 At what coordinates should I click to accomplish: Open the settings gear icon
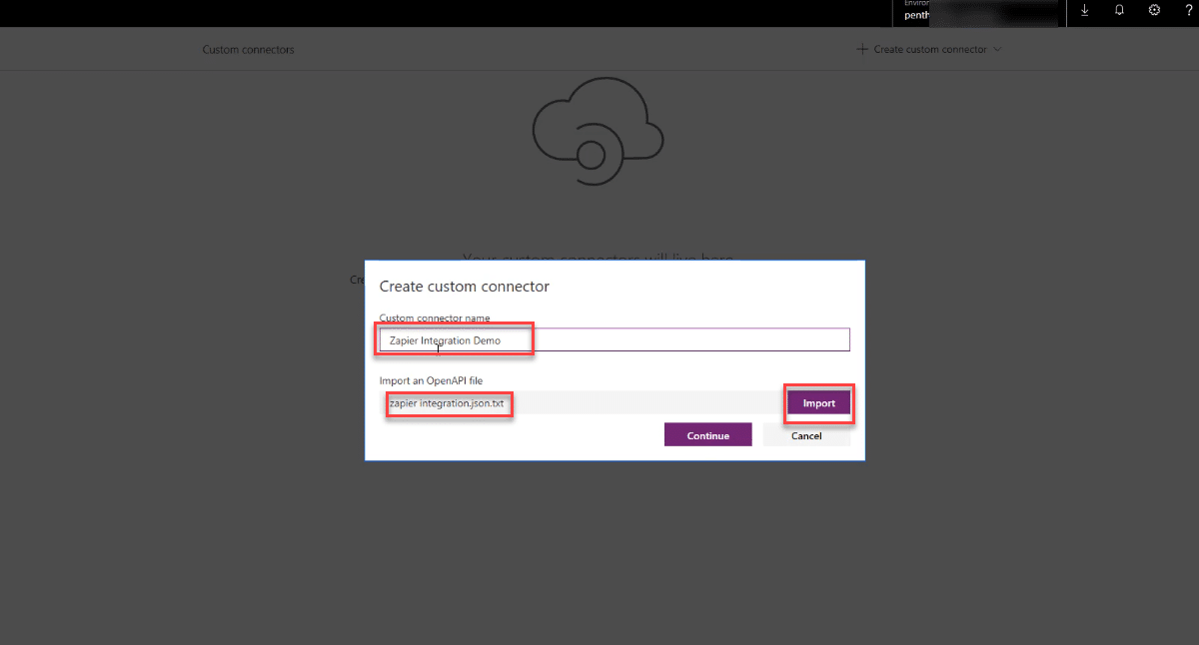[1154, 10]
